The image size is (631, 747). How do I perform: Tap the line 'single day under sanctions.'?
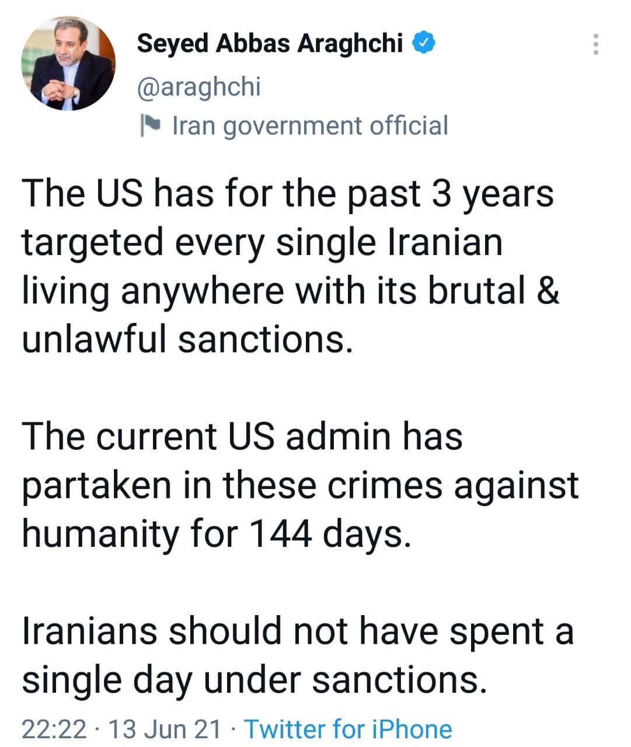click(x=254, y=679)
